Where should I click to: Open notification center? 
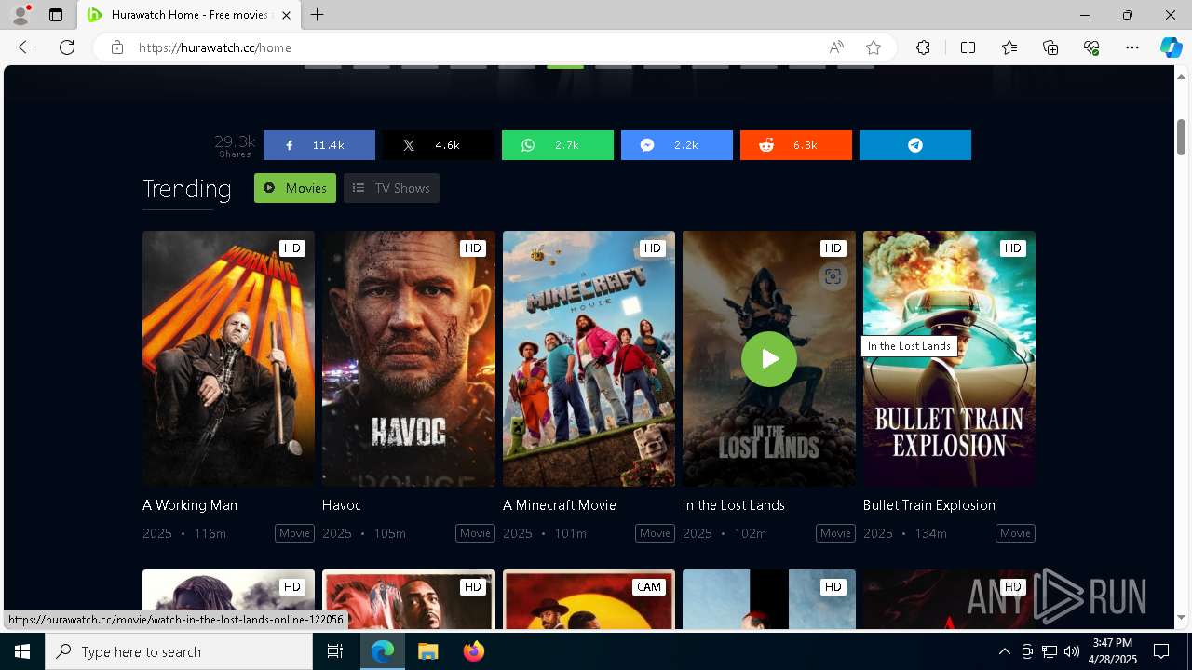(x=1161, y=651)
